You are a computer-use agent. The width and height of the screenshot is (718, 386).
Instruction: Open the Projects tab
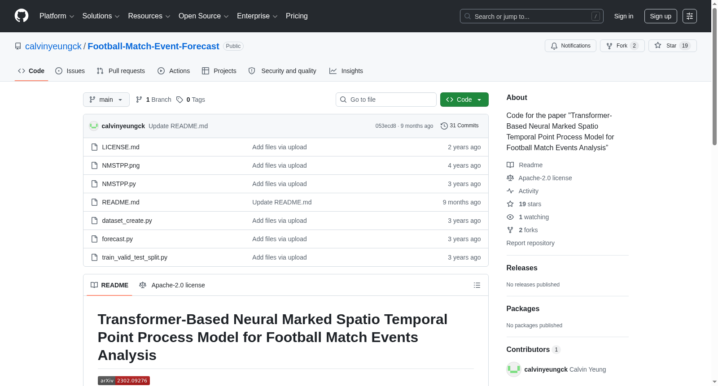[219, 71]
